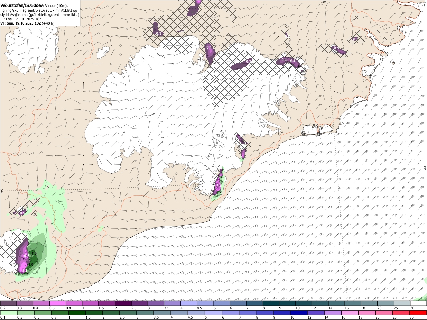Select the dark plum swatch between 0.2 and 0.3

coord(9,303)
